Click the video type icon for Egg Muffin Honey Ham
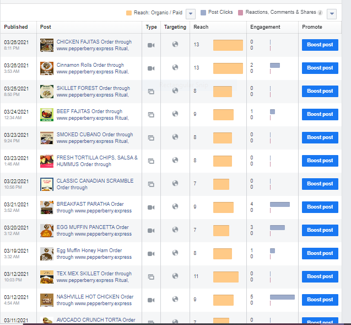 tap(151, 254)
